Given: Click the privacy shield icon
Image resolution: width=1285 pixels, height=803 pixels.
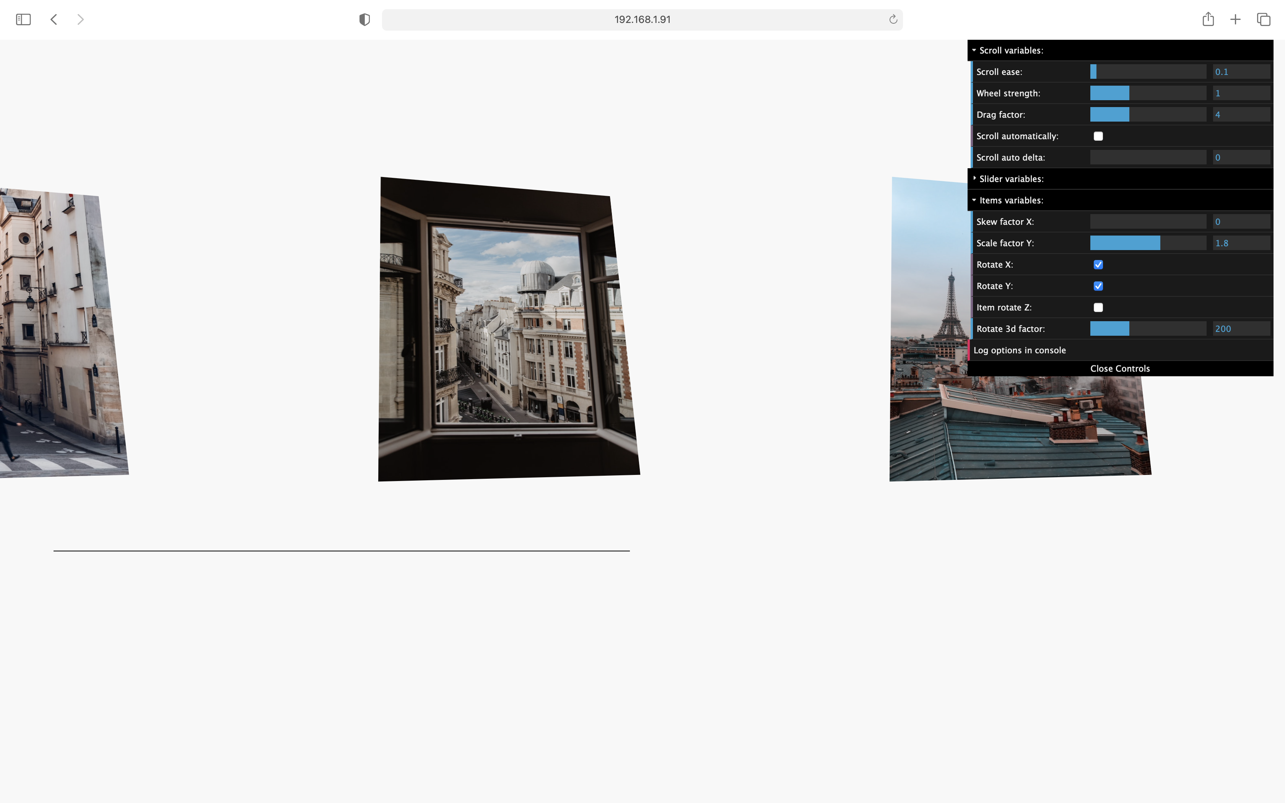Looking at the screenshot, I should (x=364, y=20).
